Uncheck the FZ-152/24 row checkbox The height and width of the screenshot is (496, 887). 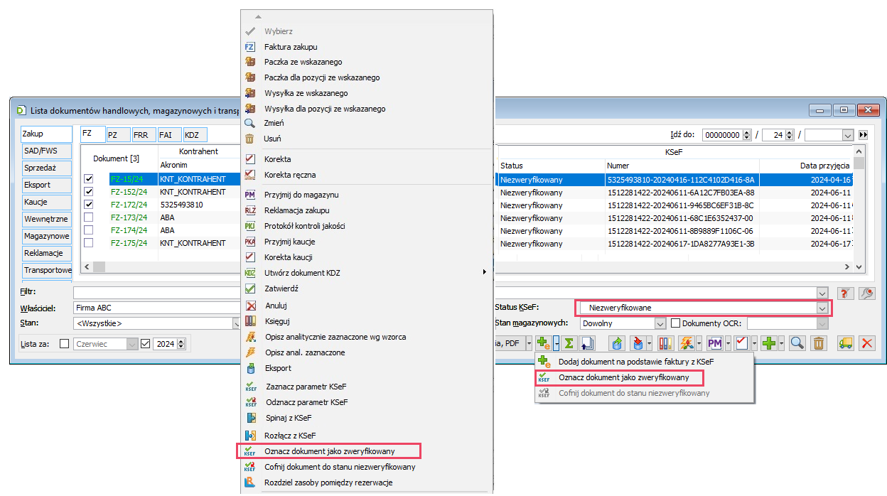click(89, 192)
